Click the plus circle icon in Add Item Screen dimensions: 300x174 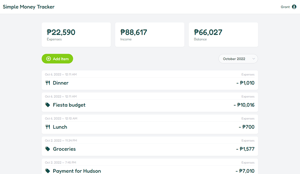(x=49, y=59)
